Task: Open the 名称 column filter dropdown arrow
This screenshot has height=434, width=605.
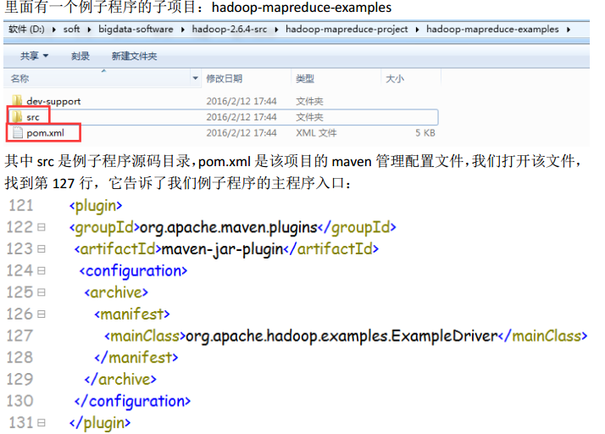Action: click(196, 78)
